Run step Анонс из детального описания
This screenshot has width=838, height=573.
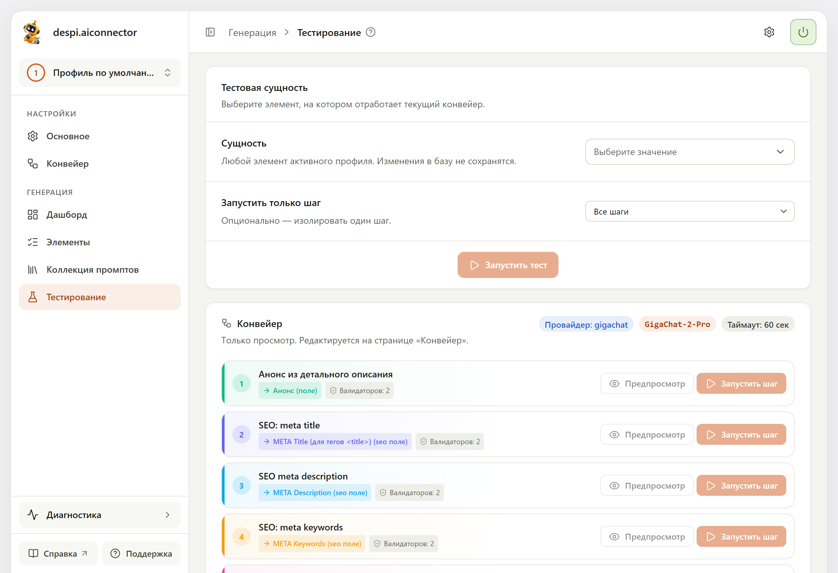pos(741,383)
